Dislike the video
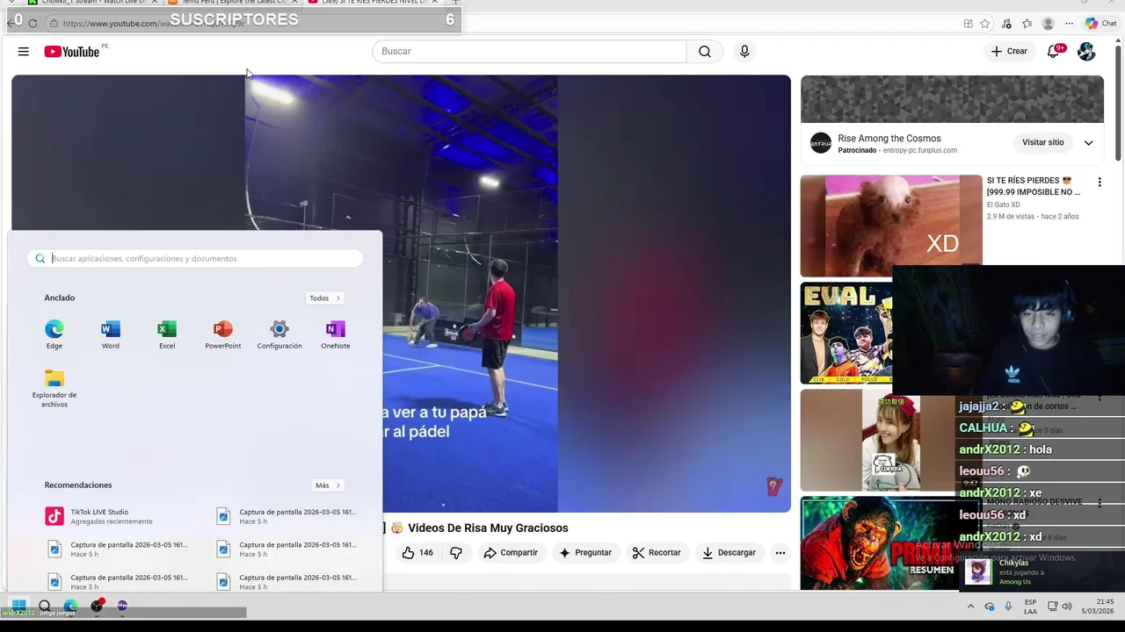 (x=456, y=553)
